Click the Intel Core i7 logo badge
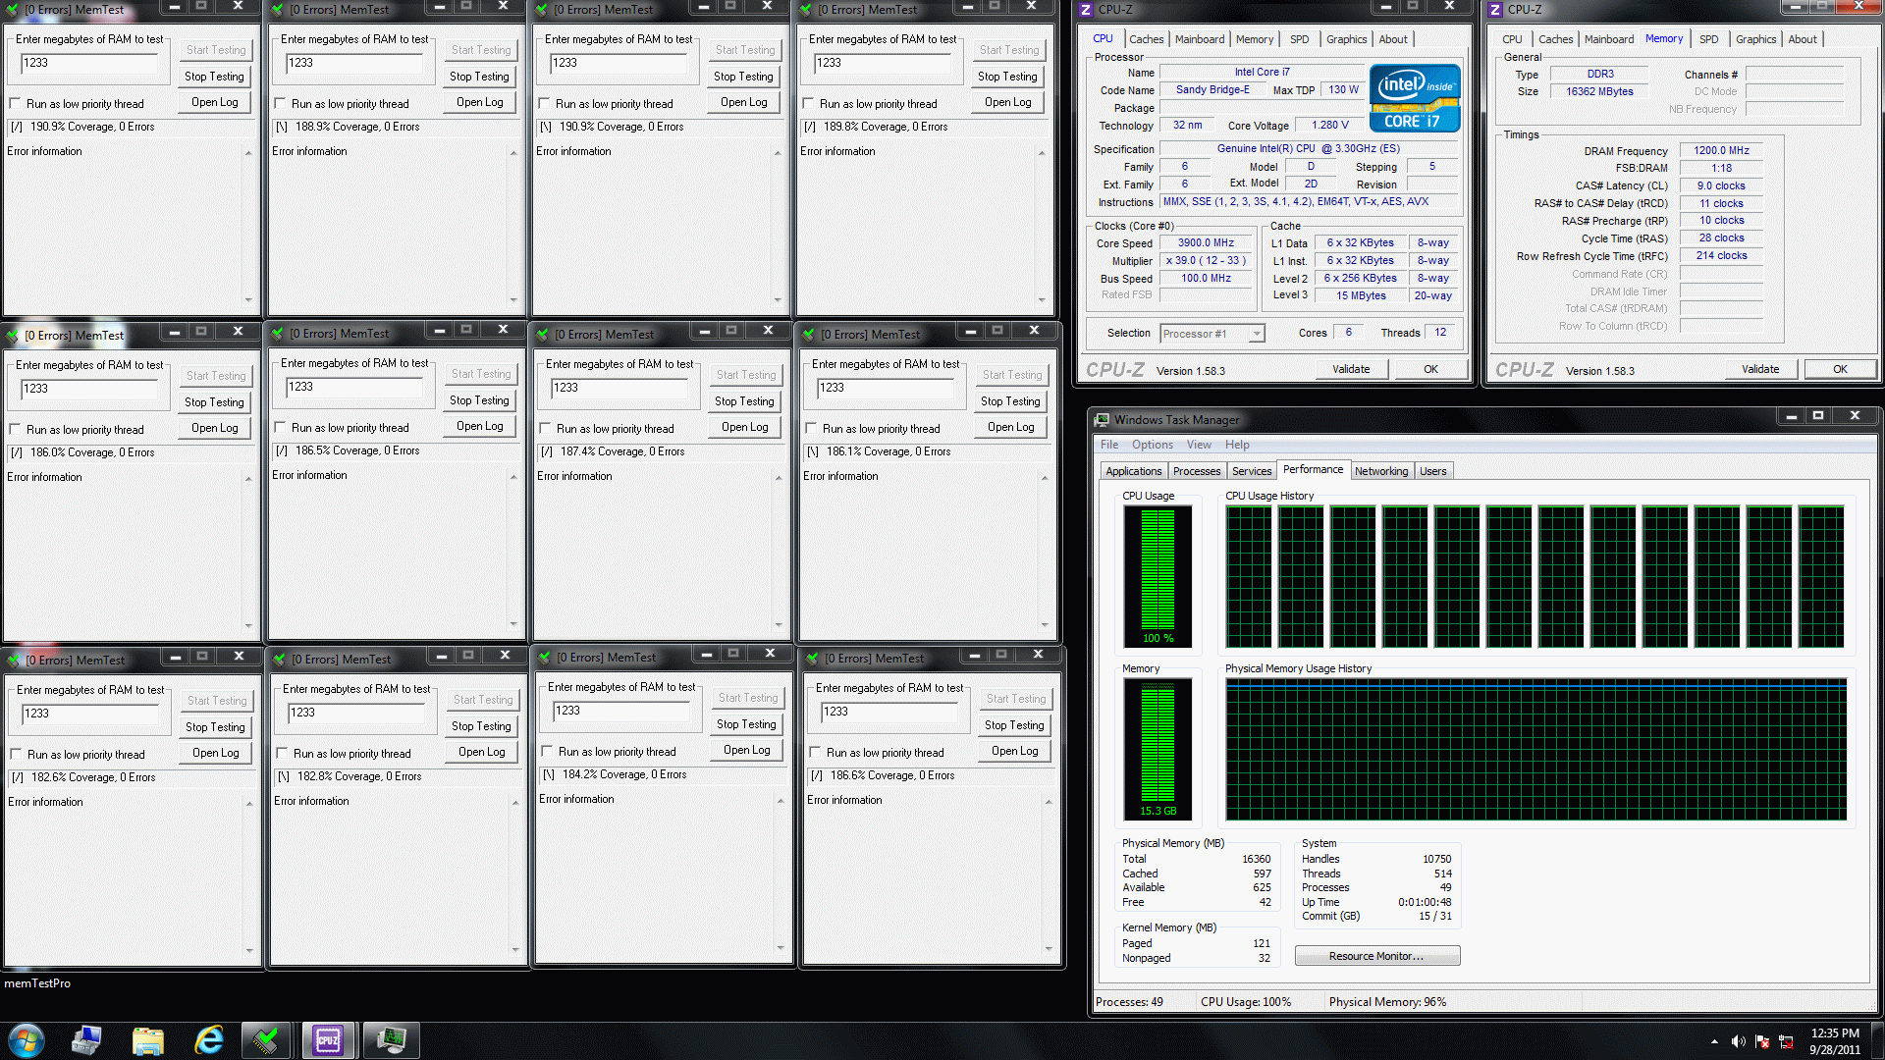1885x1060 pixels. 1414,98
